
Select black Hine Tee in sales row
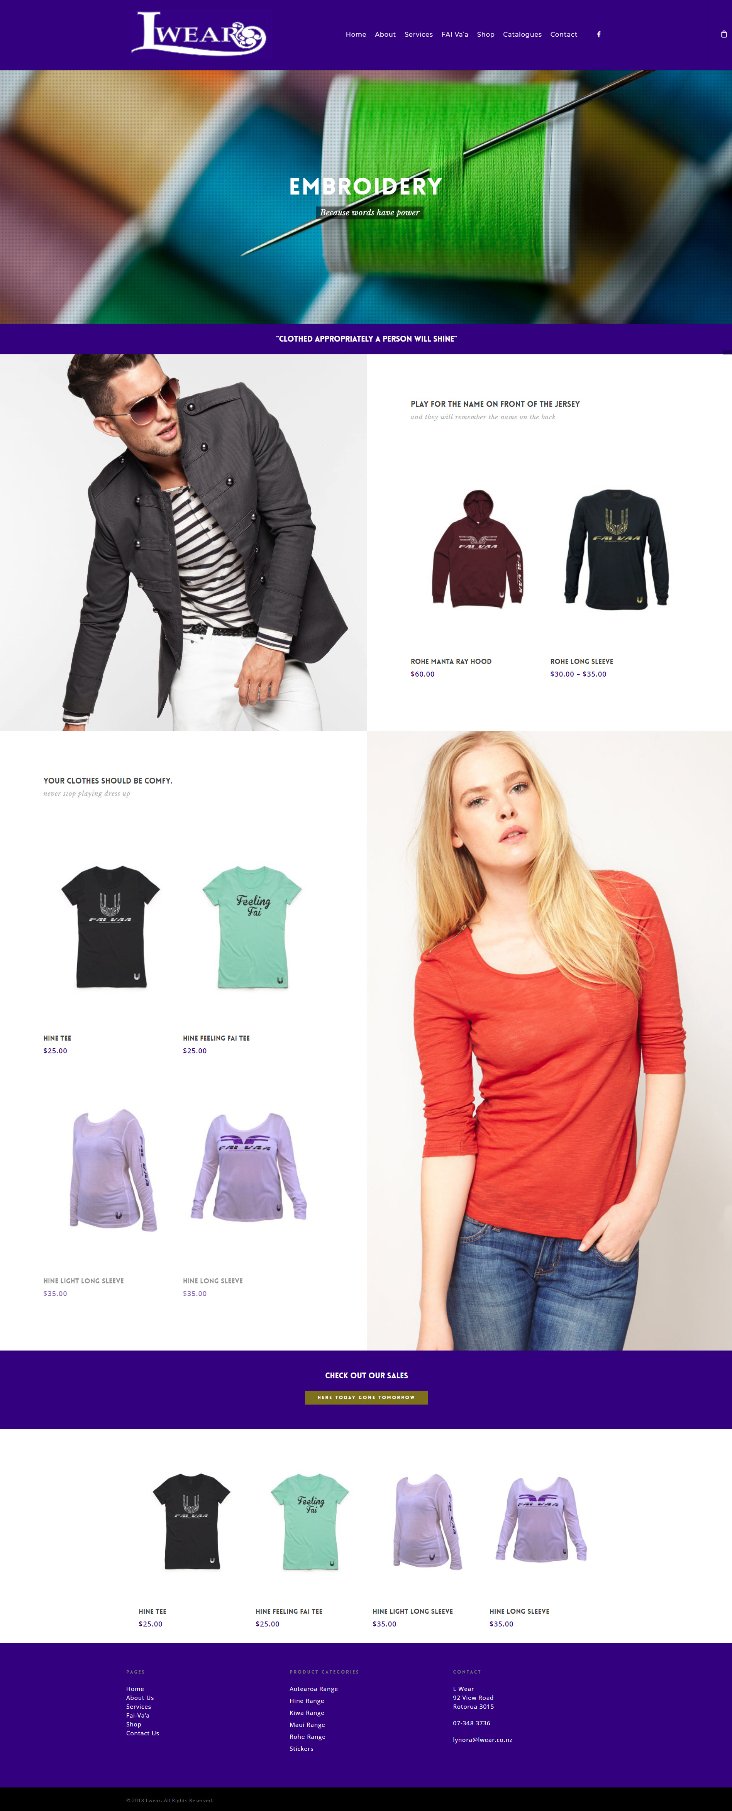click(x=191, y=1522)
